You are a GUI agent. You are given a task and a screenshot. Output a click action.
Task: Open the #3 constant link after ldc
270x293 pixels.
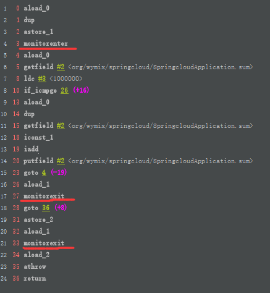click(x=42, y=79)
